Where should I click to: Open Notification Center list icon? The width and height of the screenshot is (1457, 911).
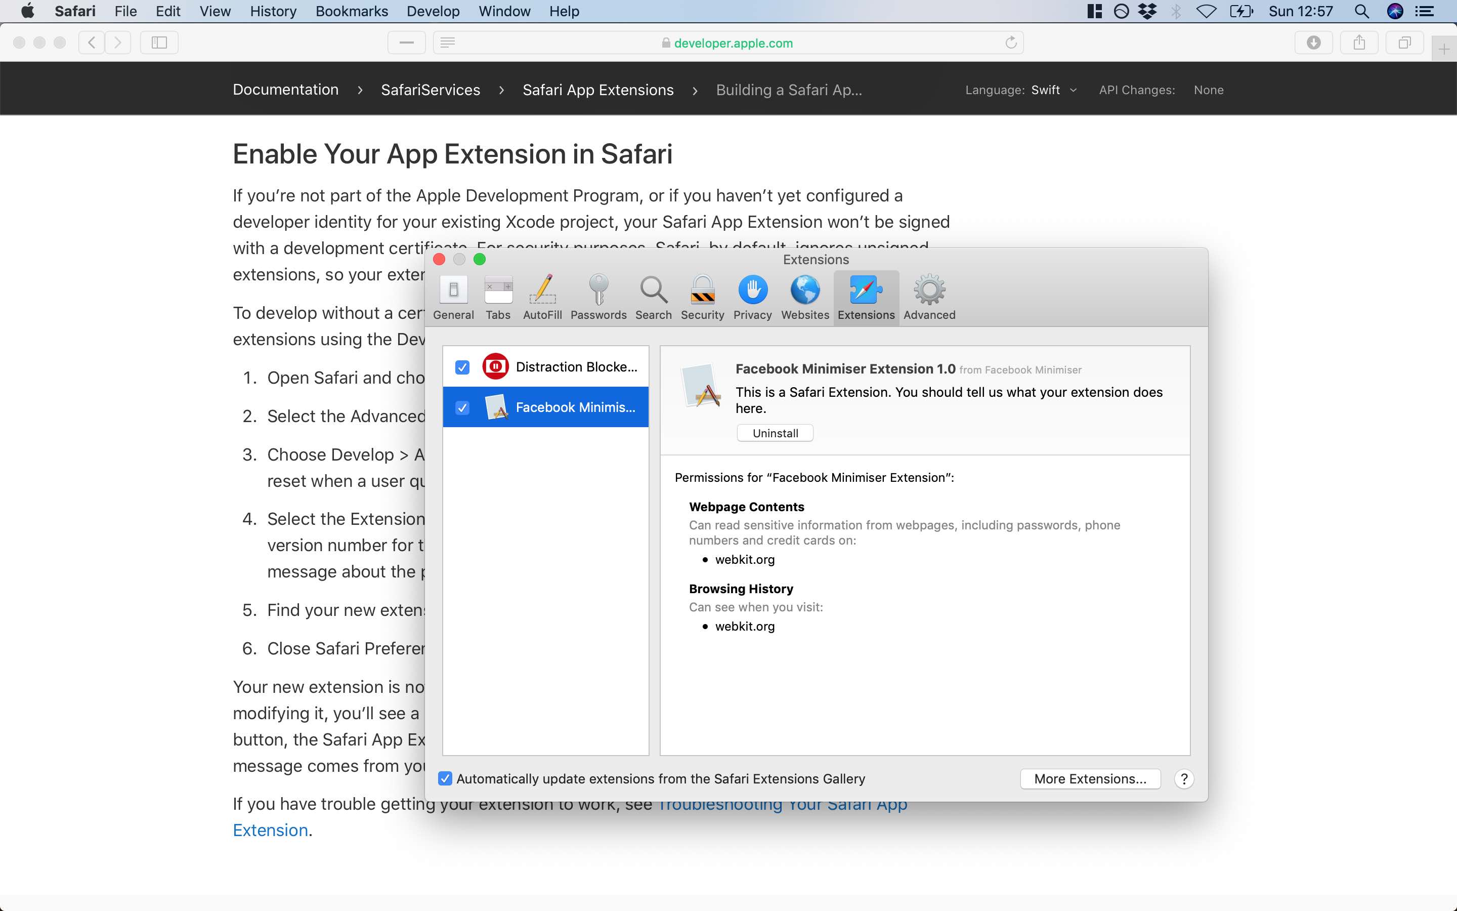tap(1425, 11)
